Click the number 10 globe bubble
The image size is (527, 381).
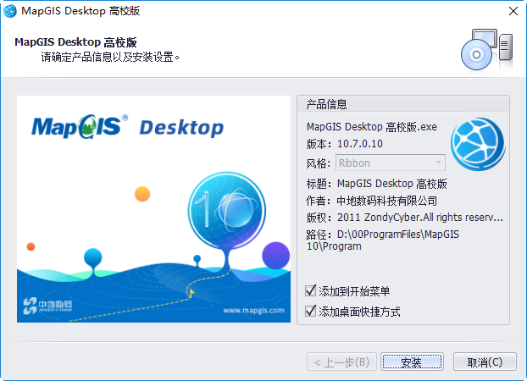[217, 208]
